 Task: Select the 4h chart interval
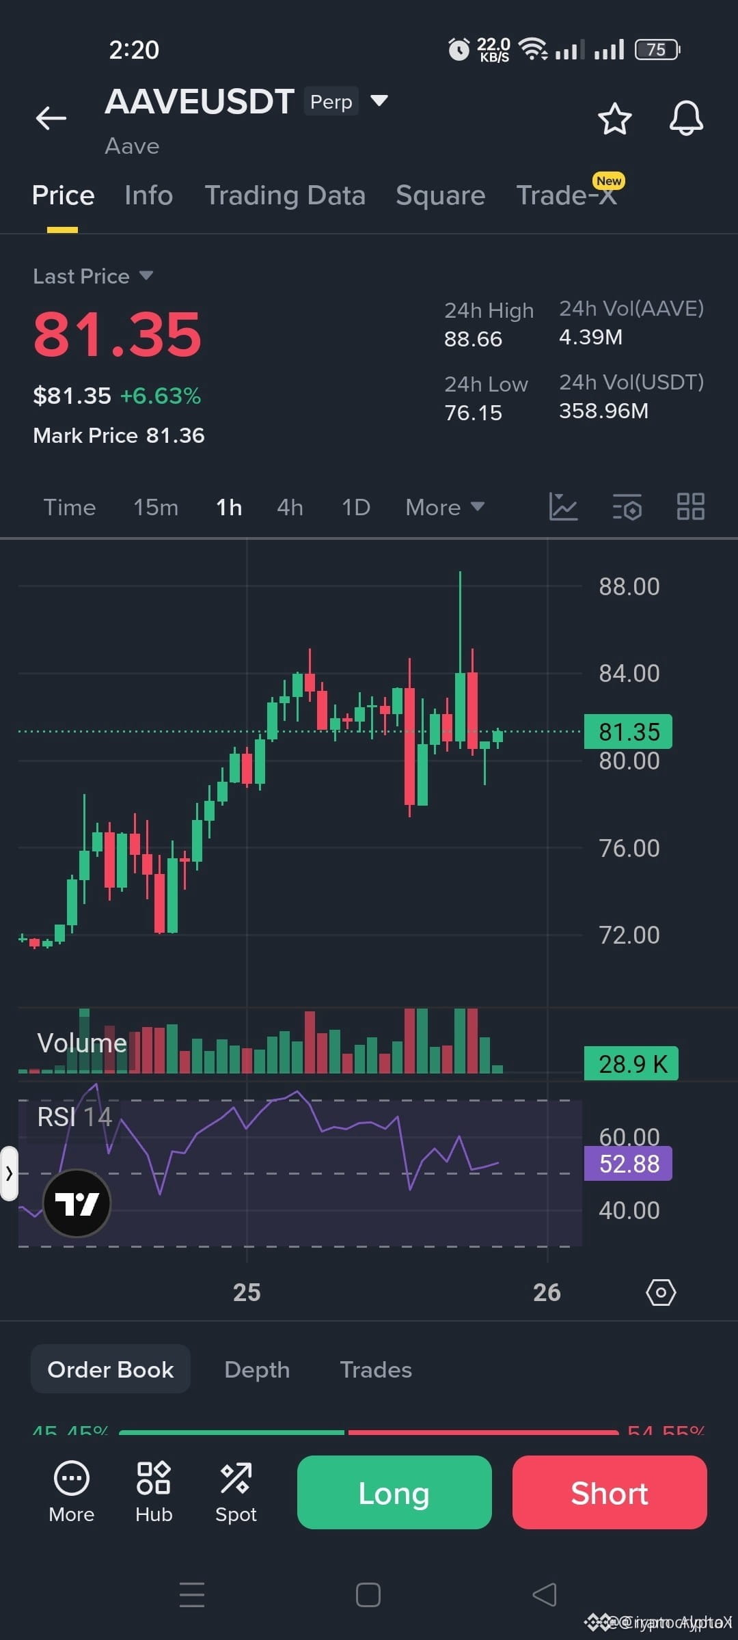pyautogui.click(x=290, y=507)
